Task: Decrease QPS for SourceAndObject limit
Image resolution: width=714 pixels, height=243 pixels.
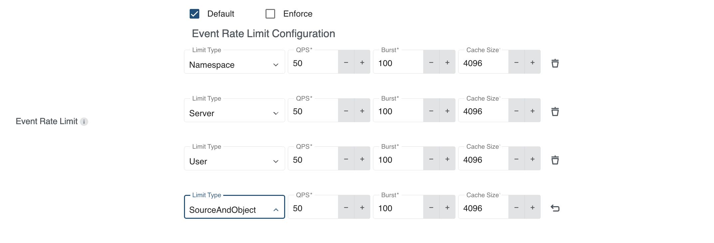Action: click(x=346, y=207)
